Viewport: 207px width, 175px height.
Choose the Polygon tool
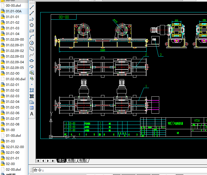32,25
